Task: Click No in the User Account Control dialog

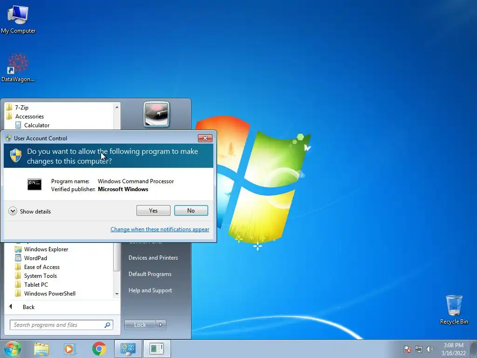Action: 191,210
